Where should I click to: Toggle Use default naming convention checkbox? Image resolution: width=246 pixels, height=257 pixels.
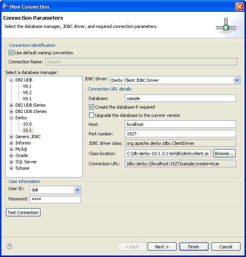(x=11, y=53)
